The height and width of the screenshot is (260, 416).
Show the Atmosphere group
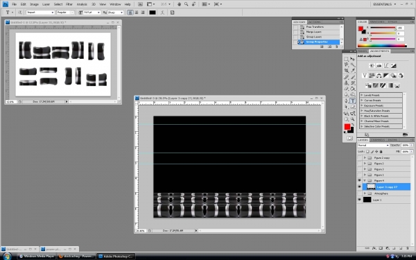[359, 193]
